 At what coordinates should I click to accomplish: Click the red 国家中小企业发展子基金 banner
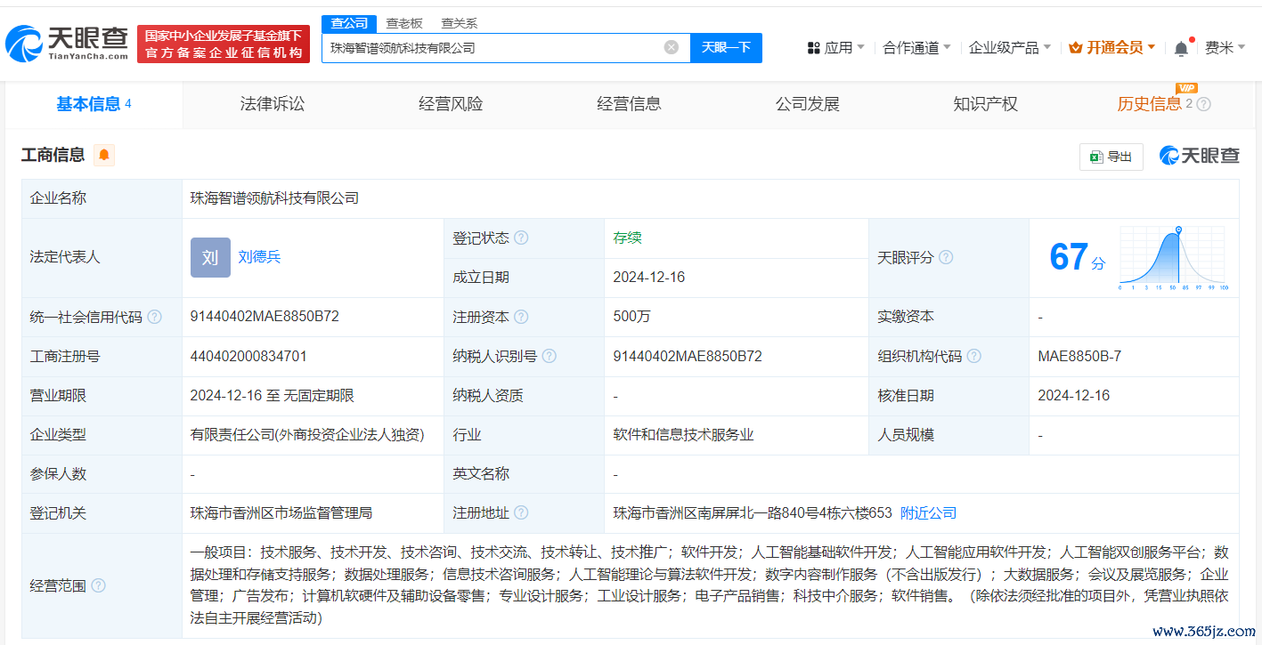point(224,44)
